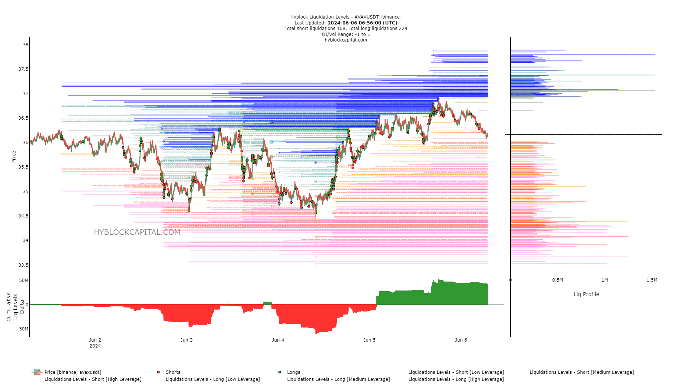692x389 pixels.
Task: Toggle Liquidations Levels - Short [High Leverage] legend
Action: (93, 379)
